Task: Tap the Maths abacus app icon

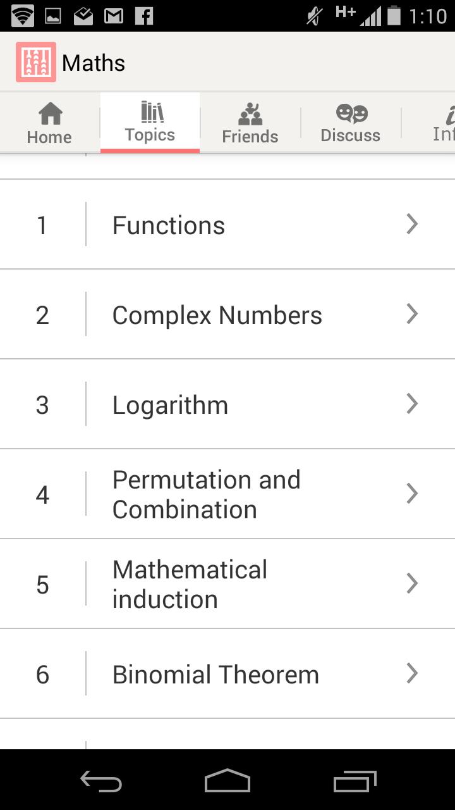Action: (36, 62)
